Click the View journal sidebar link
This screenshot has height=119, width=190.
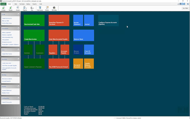click(5, 40)
